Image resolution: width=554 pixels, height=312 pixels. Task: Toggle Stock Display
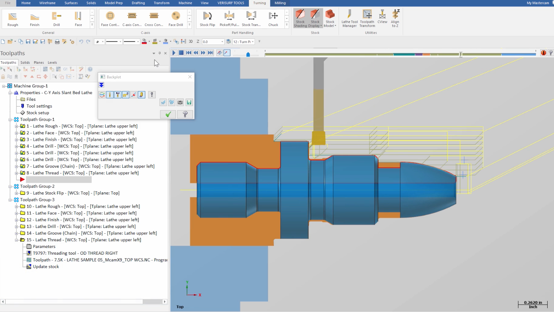coord(315,19)
